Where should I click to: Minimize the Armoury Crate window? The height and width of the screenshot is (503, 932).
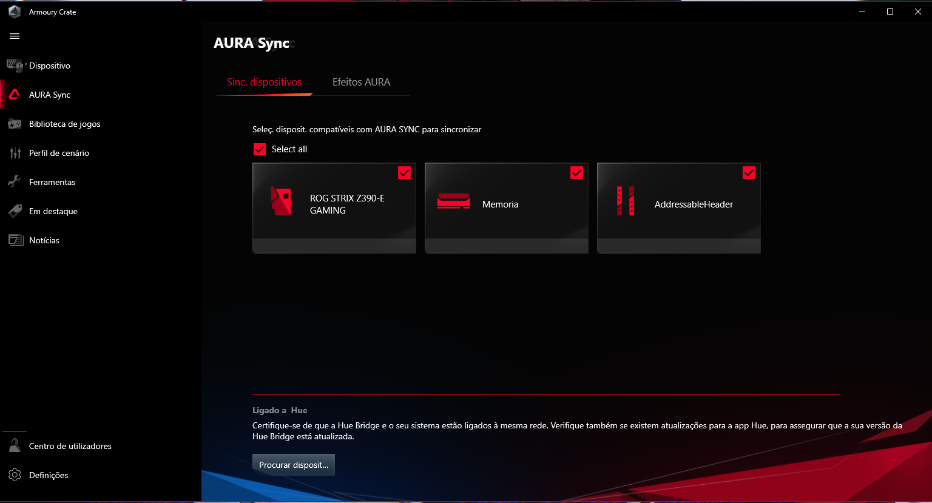pos(862,12)
